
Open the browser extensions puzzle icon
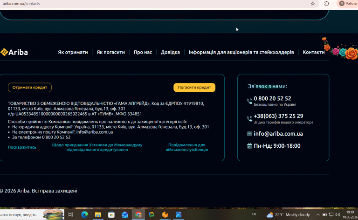[x=327, y=4]
